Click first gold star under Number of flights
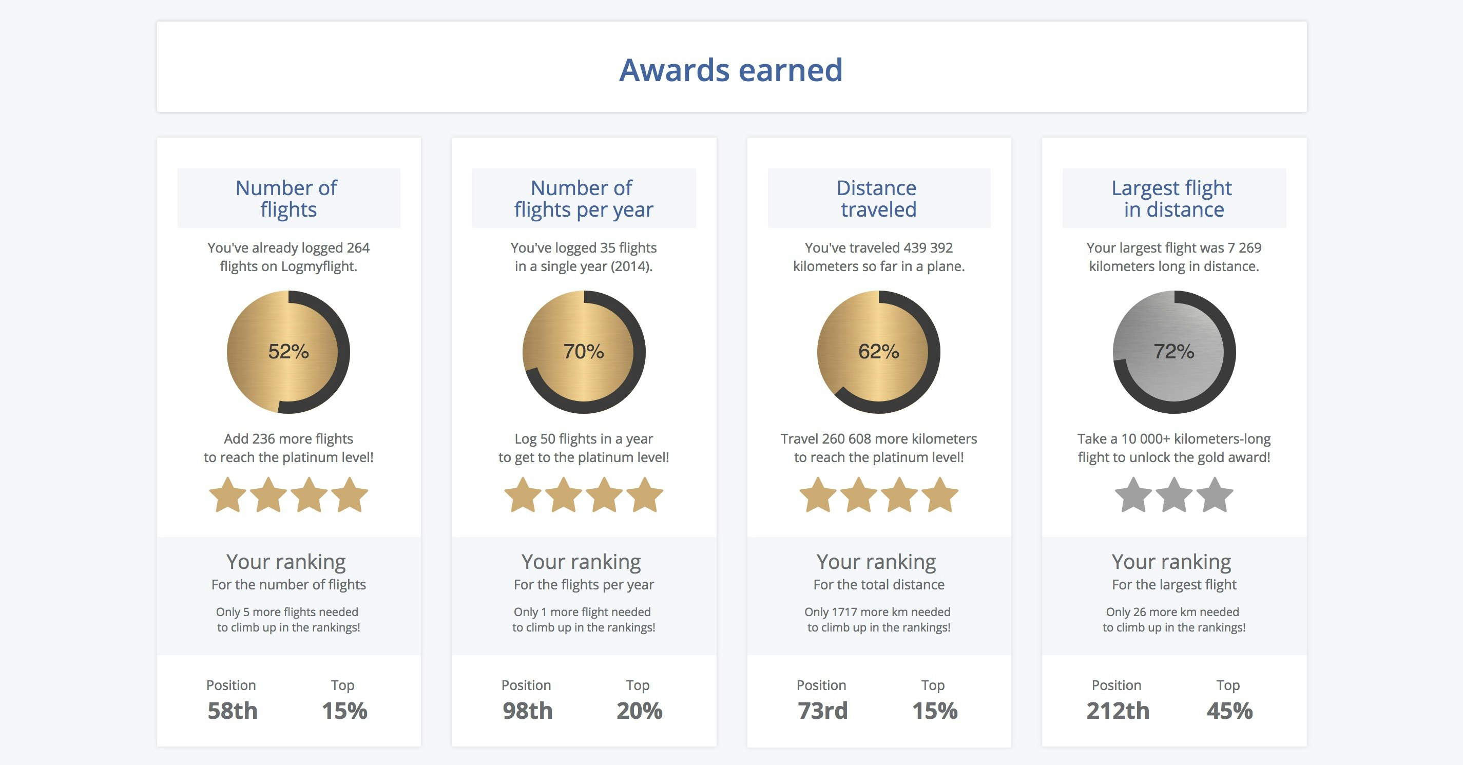Image resolution: width=1463 pixels, height=765 pixels. pos(228,495)
